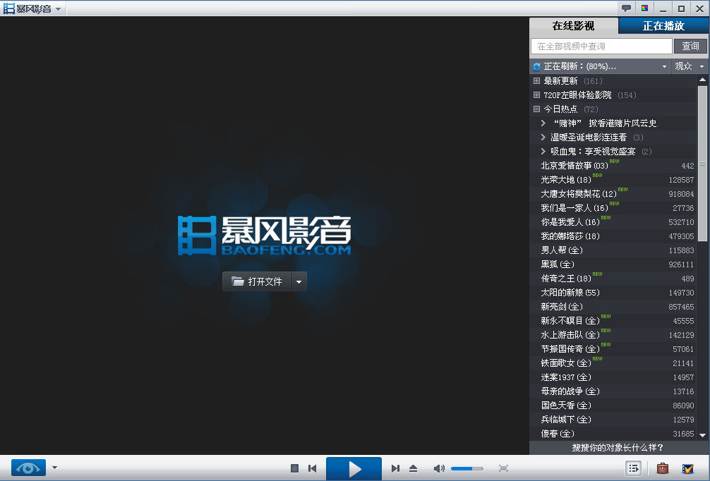710x481 pixels.
Task: Switch to the 正在播放 tab
Action: [664, 26]
